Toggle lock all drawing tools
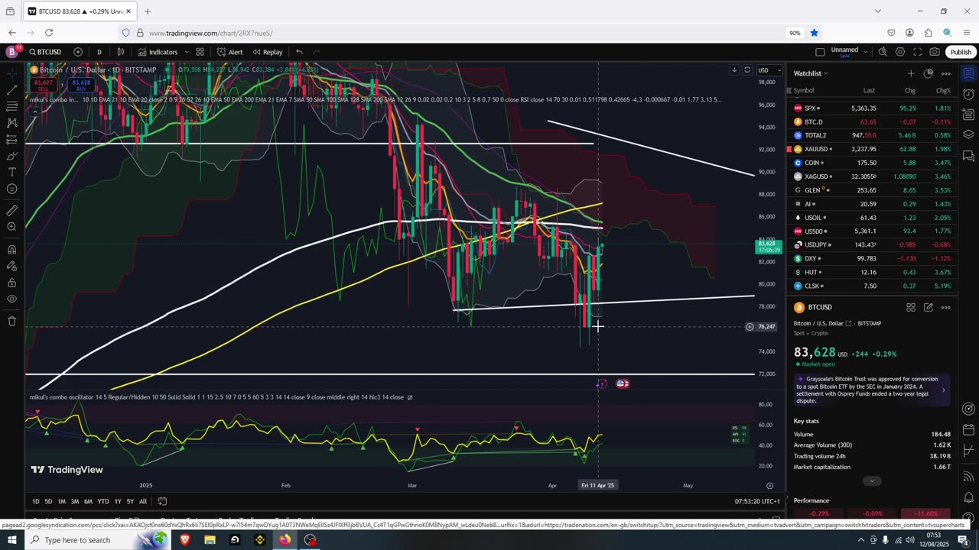The height and width of the screenshot is (550, 979). (12, 282)
